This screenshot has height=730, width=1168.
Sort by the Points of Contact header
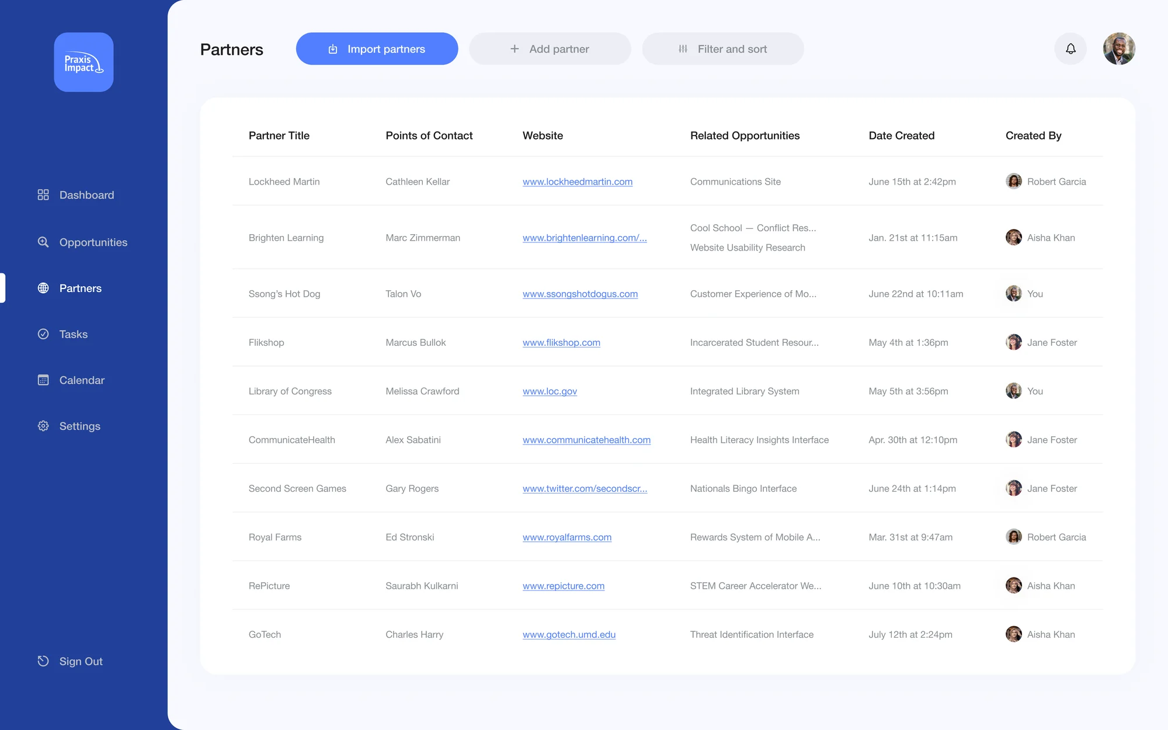click(x=429, y=135)
